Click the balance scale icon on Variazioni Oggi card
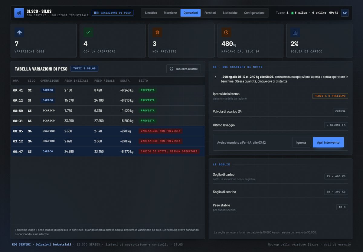The height and width of the screenshot is (252, 363). pos(19,32)
